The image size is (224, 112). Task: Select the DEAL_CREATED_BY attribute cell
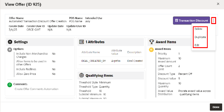(94, 61)
